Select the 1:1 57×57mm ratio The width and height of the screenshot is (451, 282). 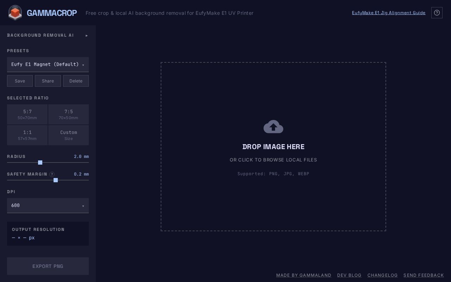pyautogui.click(x=27, y=135)
